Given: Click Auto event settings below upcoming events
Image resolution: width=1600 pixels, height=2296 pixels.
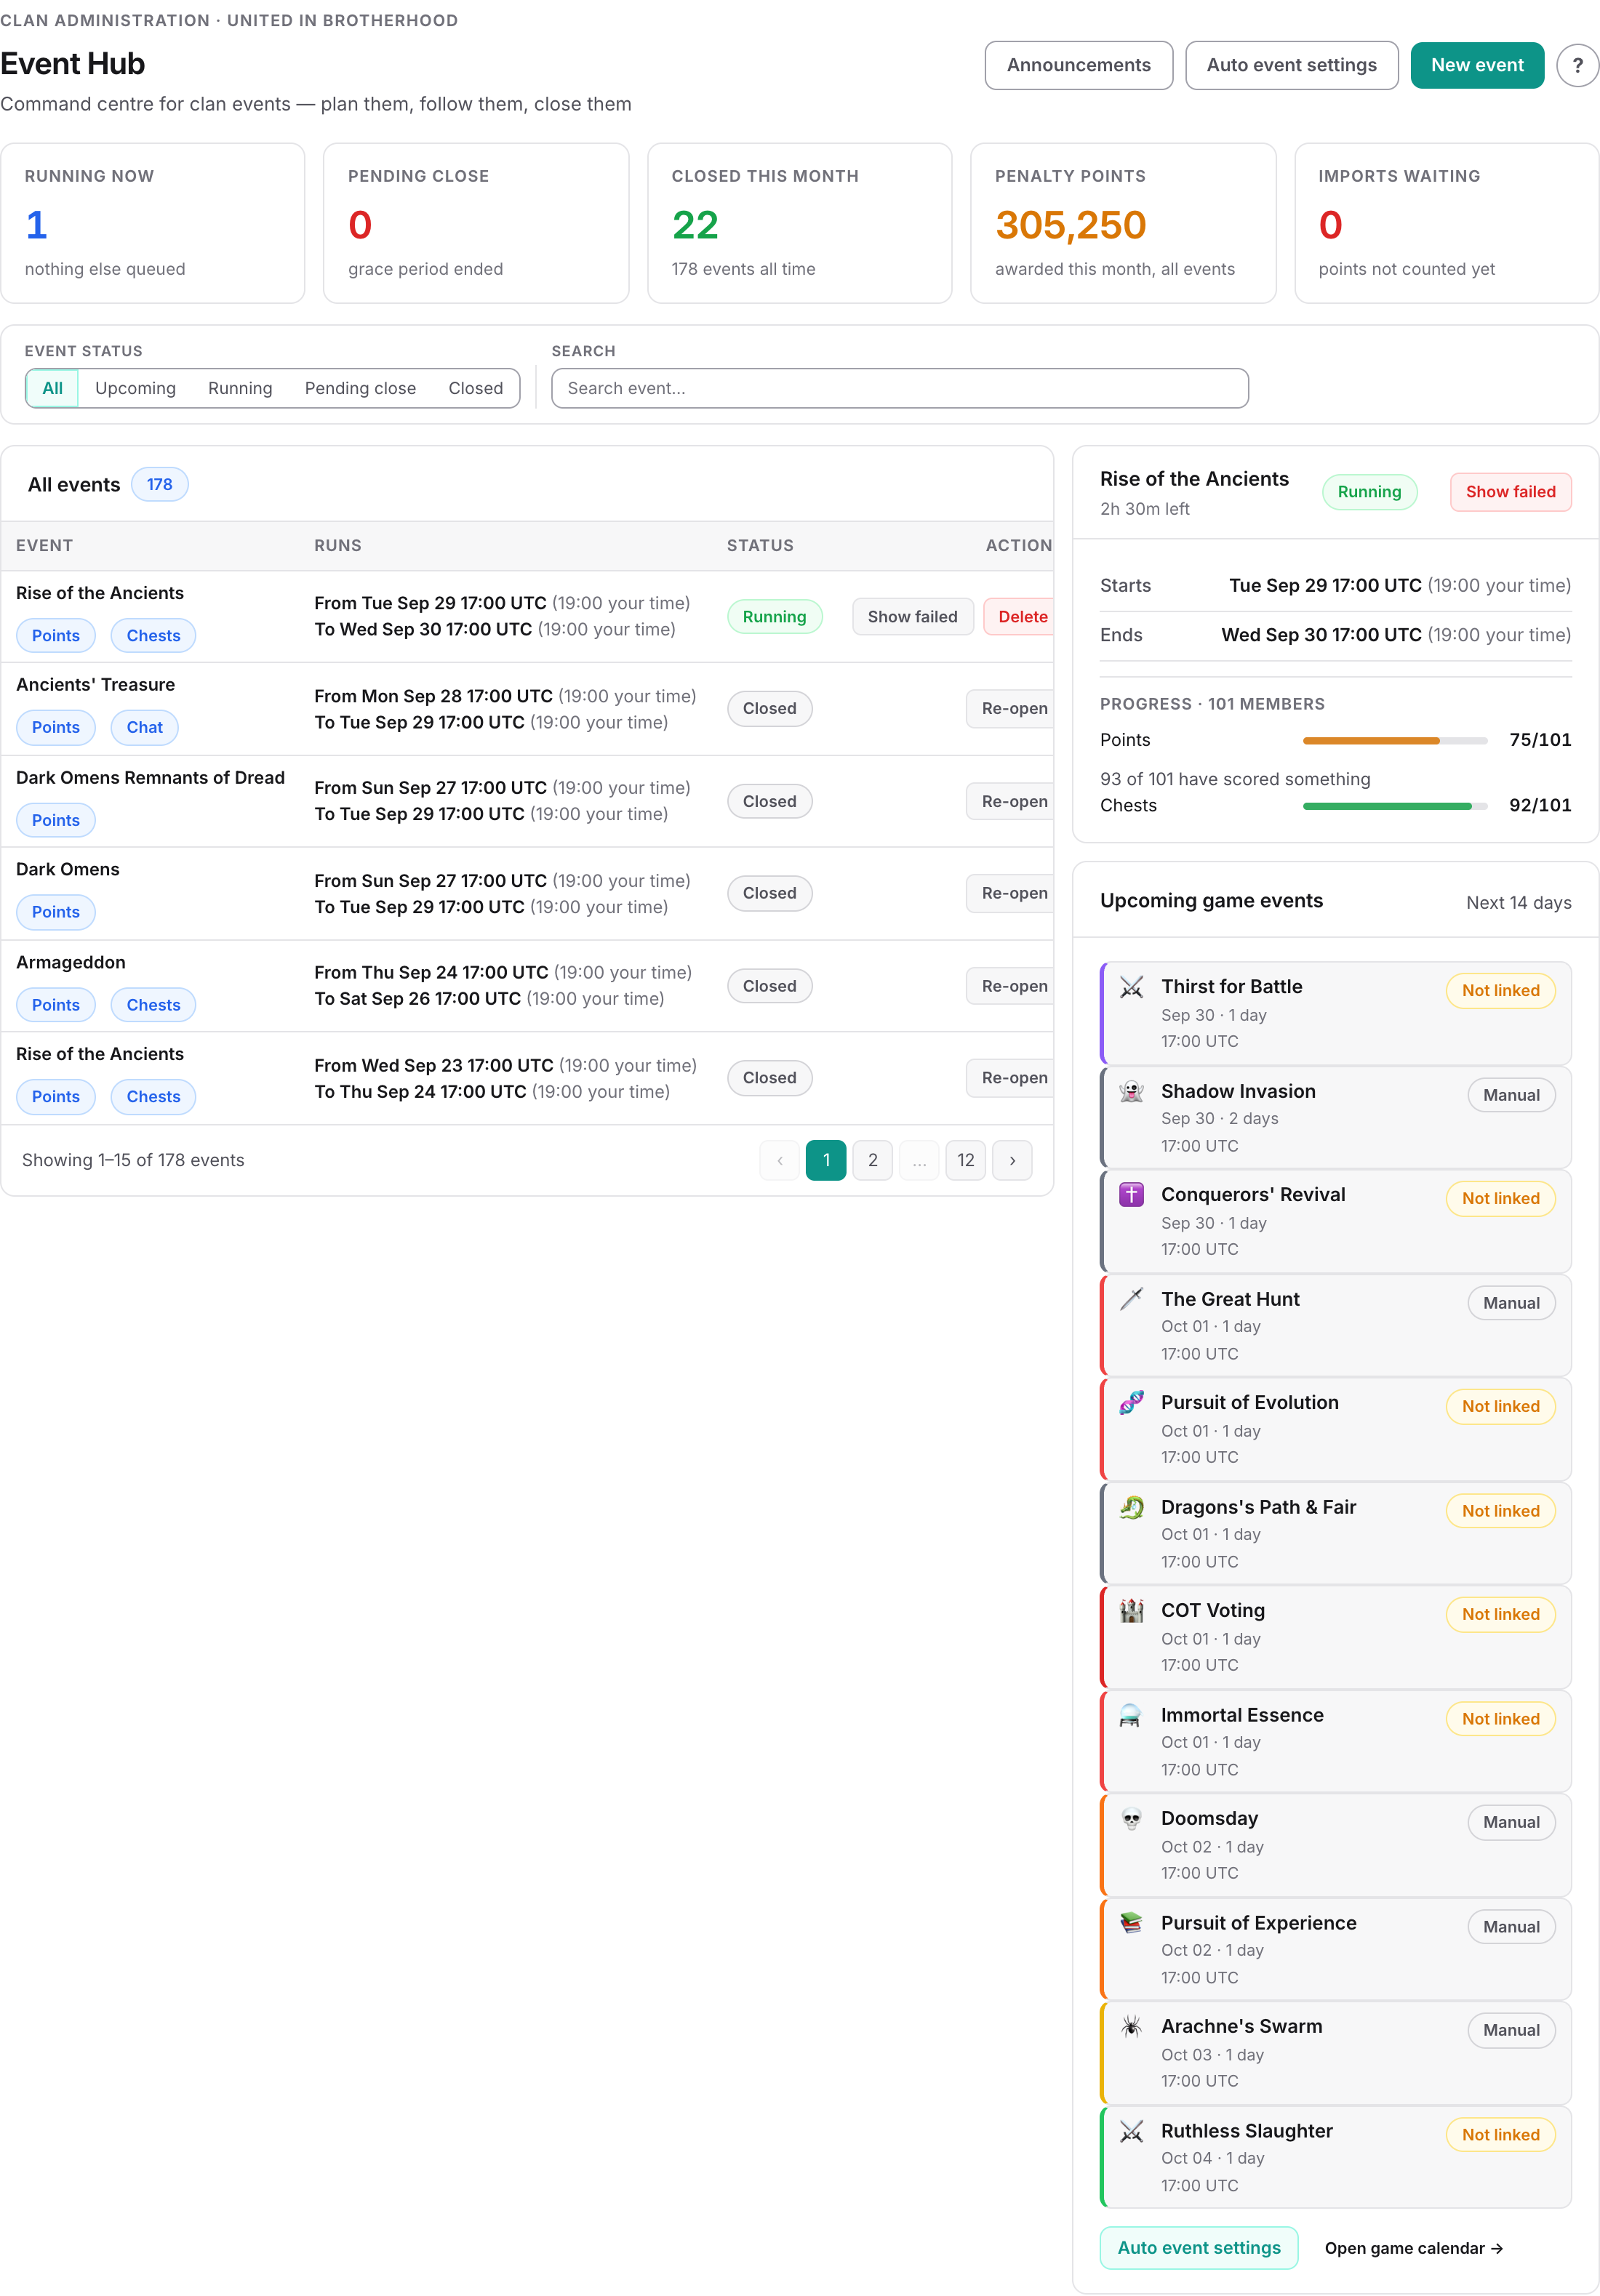Looking at the screenshot, I should [x=1199, y=2248].
